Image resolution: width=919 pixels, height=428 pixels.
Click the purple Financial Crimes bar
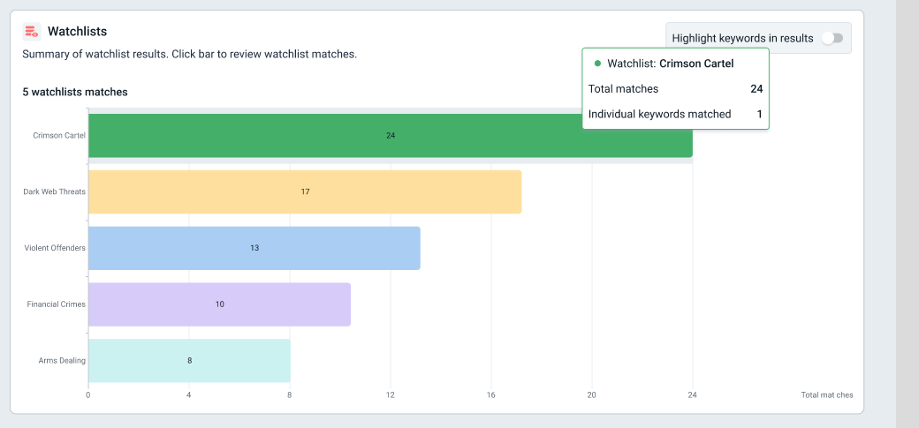coord(219,304)
